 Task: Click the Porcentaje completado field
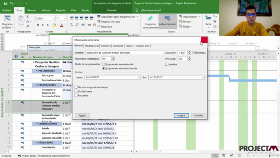106,59
